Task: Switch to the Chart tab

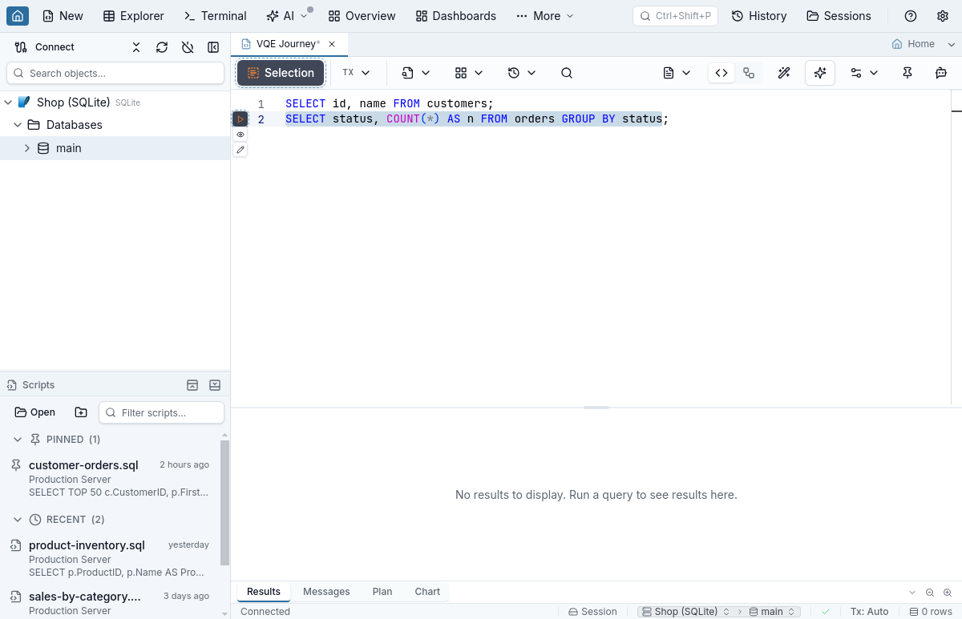Action: (x=427, y=592)
